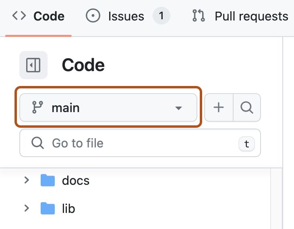
Task: Open the main branch dropdown
Action: [108, 107]
